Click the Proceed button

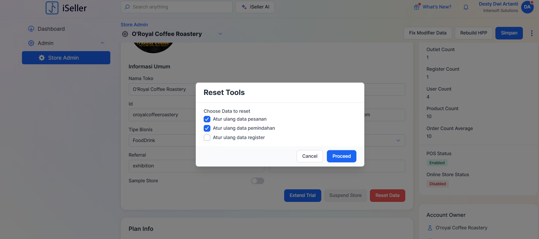[341, 156]
